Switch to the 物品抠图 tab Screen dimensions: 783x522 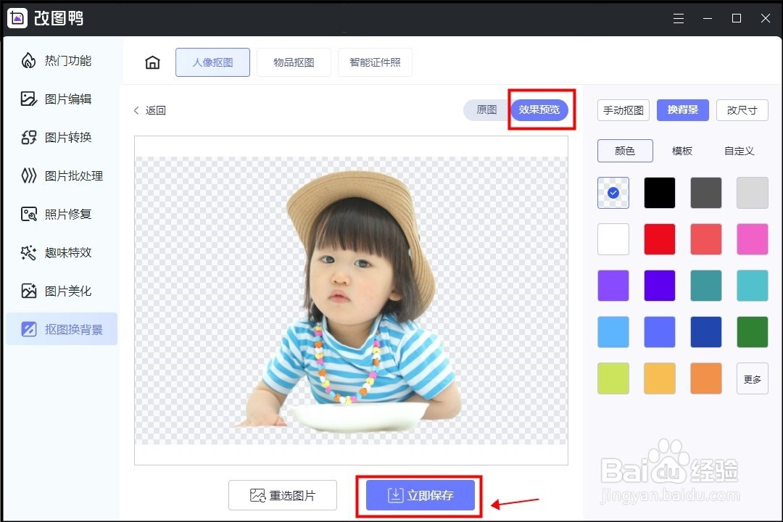294,62
